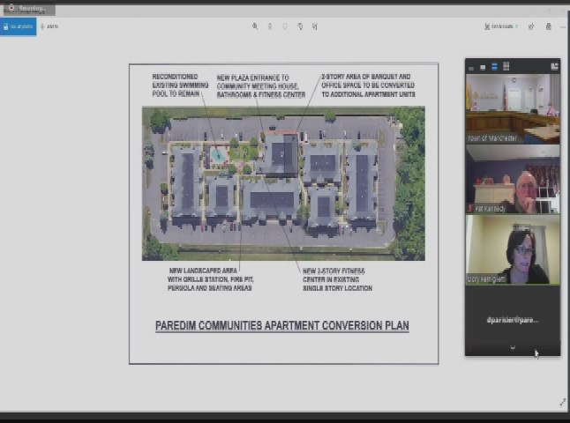Screen dimensions: 570x423
Task: Select the stacked video strip view
Action: (x=494, y=67)
